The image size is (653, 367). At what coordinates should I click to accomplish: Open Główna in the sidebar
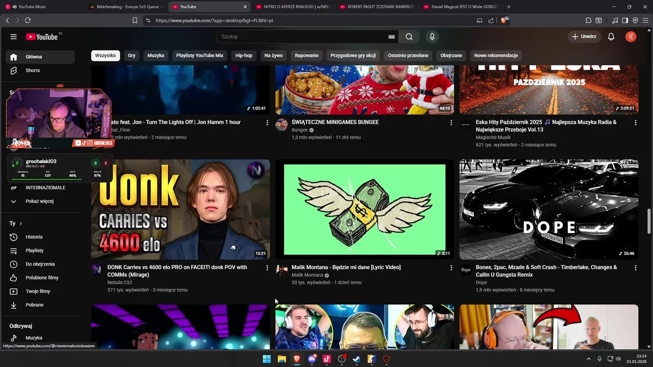(x=40, y=57)
